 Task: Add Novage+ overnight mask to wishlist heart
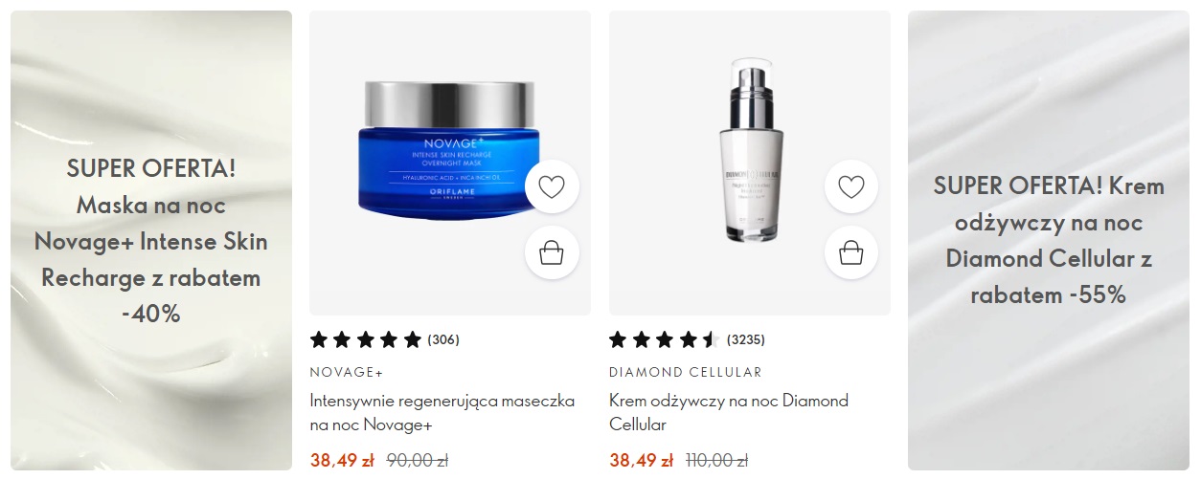click(552, 186)
